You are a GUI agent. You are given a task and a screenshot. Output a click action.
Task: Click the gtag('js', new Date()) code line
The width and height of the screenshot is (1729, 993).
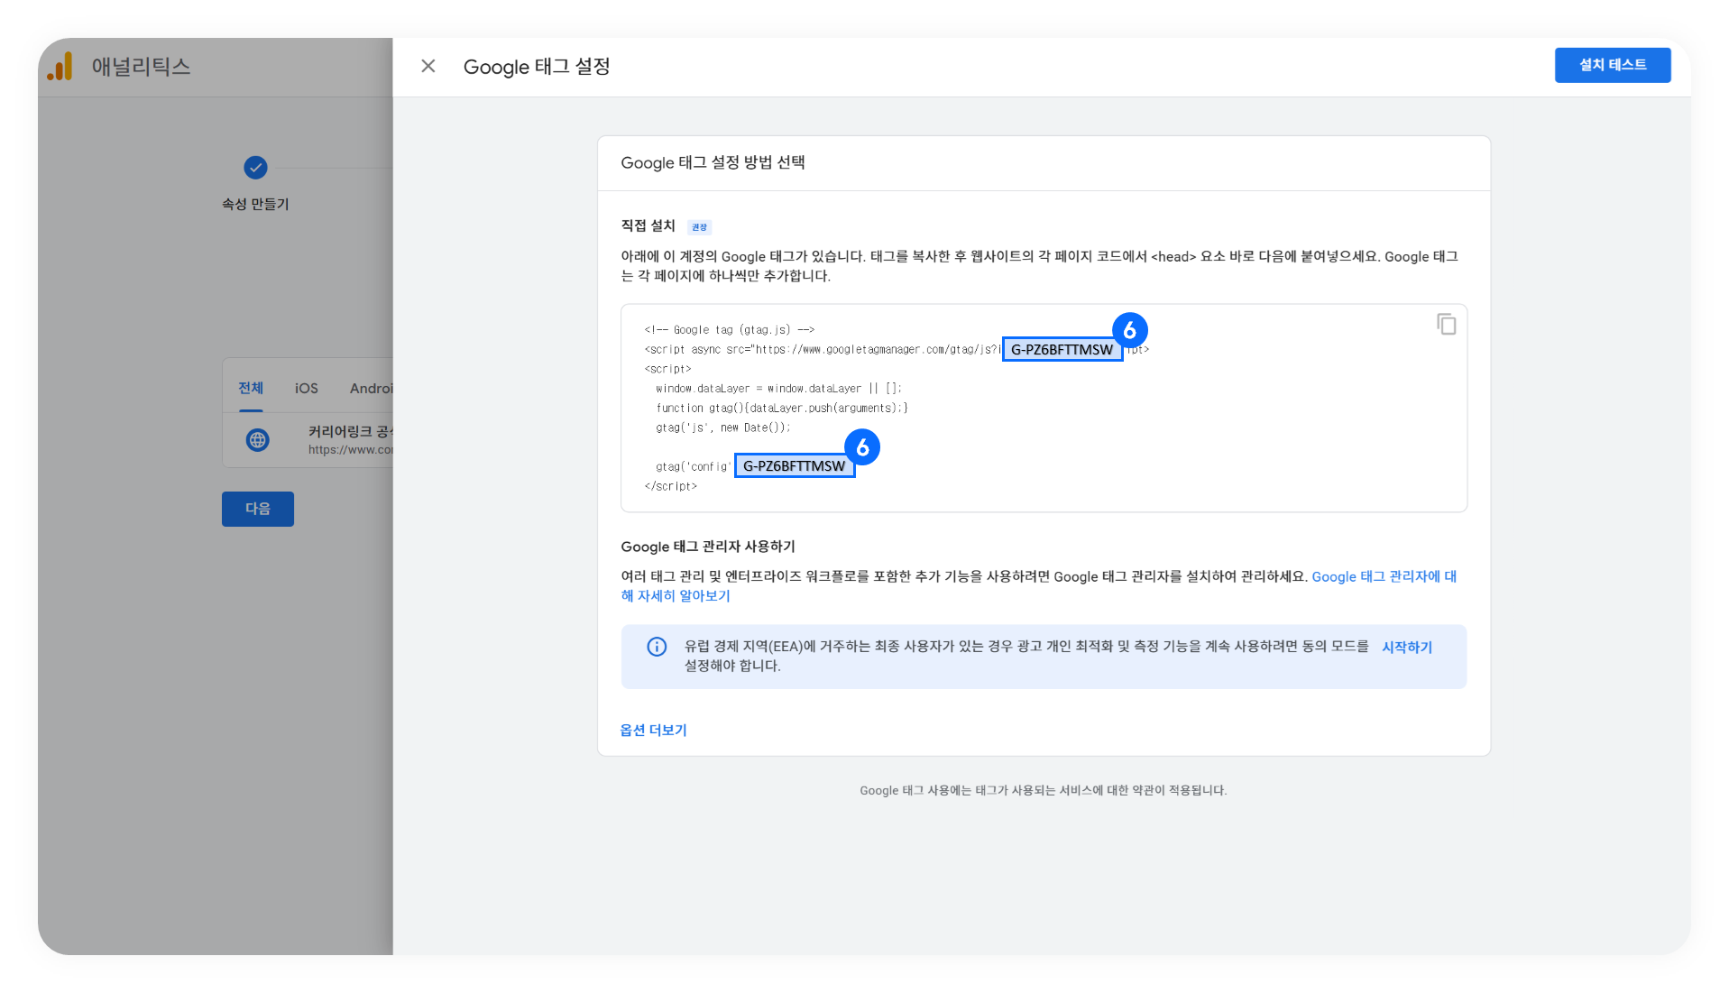pyautogui.click(x=723, y=428)
